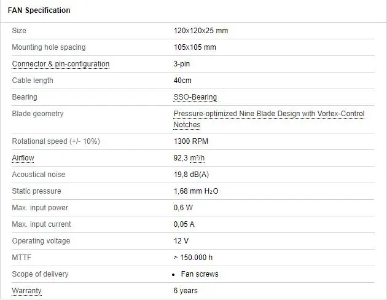Open the SSO-Bearing link
Viewport: 387px width, 300px height.
point(195,97)
